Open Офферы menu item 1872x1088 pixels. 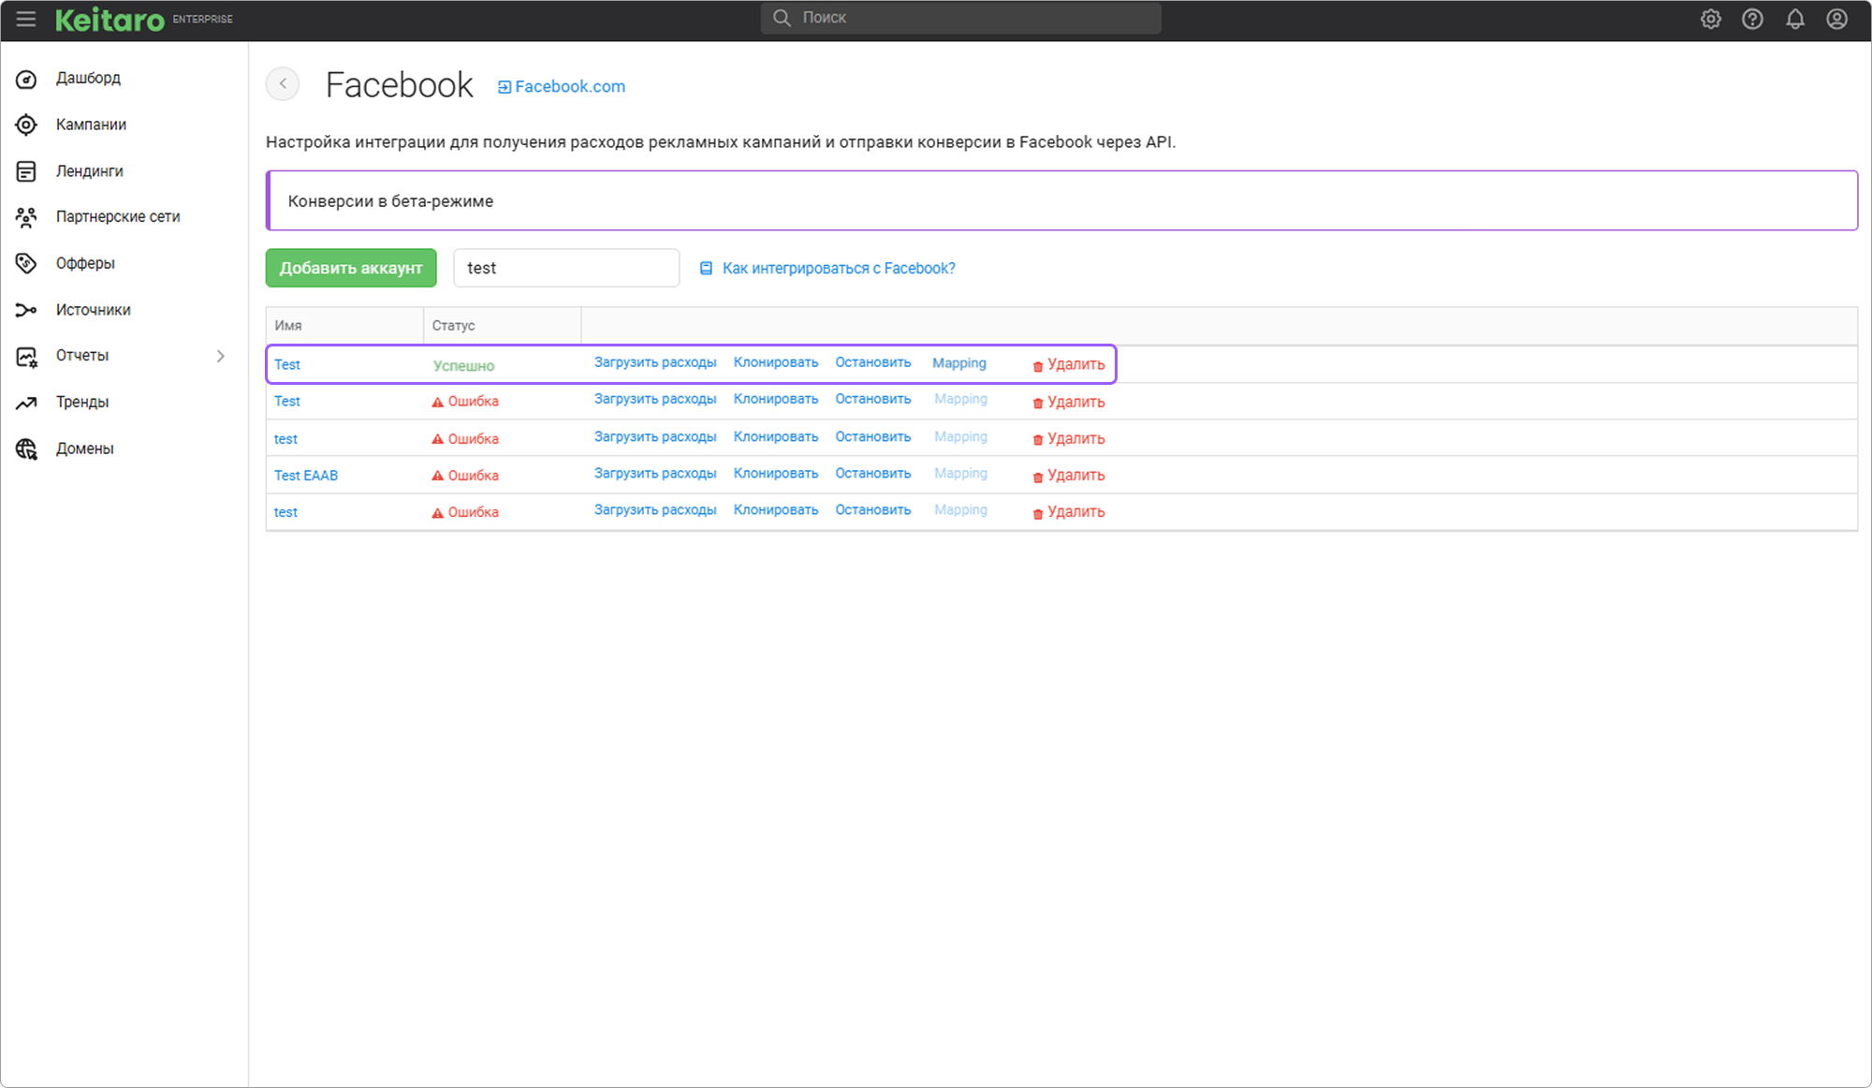[x=85, y=263]
